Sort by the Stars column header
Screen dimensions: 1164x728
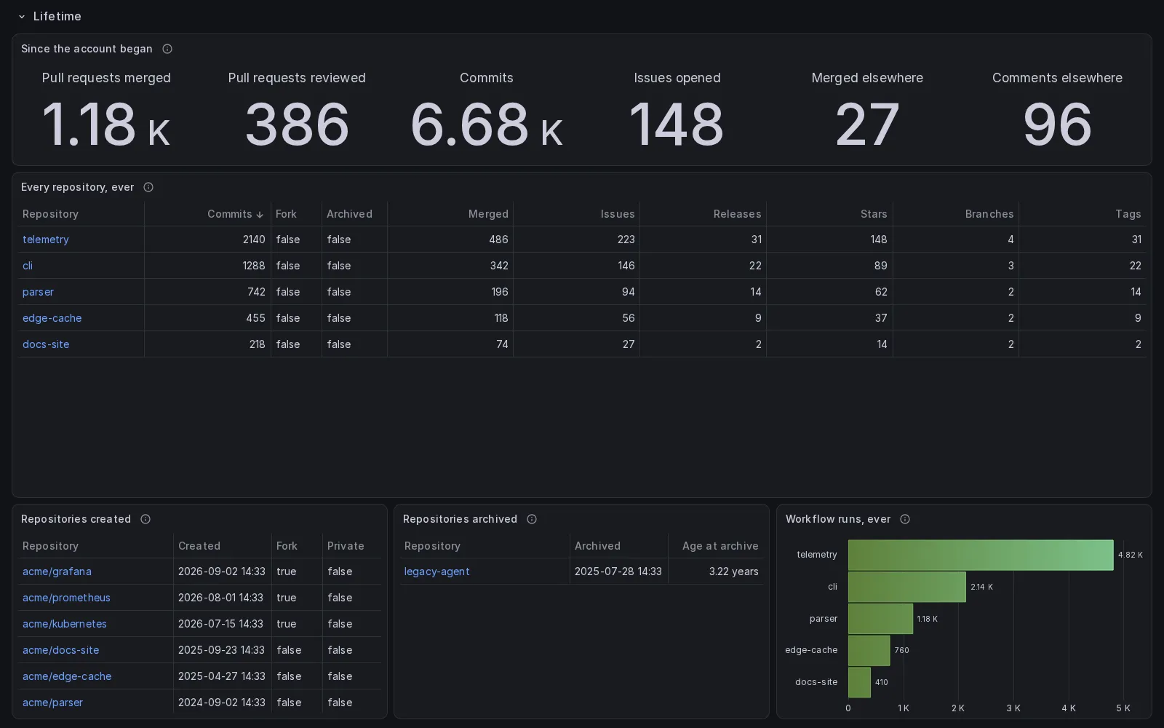tap(874, 214)
